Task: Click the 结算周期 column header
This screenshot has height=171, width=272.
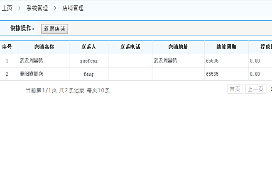Action: coord(226,47)
